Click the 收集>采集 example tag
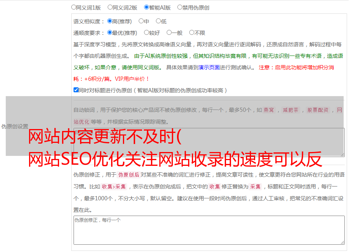Viewport: 349px width, 252px height. (x=114, y=187)
